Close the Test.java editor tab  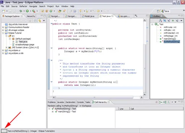(x=112, y=16)
